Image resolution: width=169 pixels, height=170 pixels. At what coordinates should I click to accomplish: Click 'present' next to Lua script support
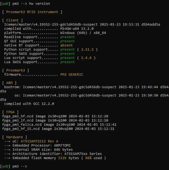[x=68, y=58]
